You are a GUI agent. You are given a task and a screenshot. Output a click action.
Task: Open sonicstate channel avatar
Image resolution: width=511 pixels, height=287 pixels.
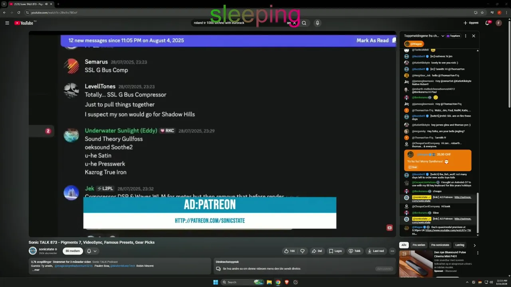pos(33,251)
